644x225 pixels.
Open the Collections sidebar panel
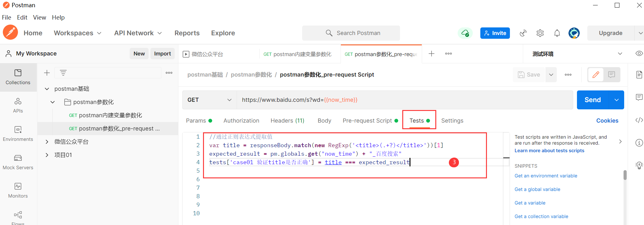point(18,77)
